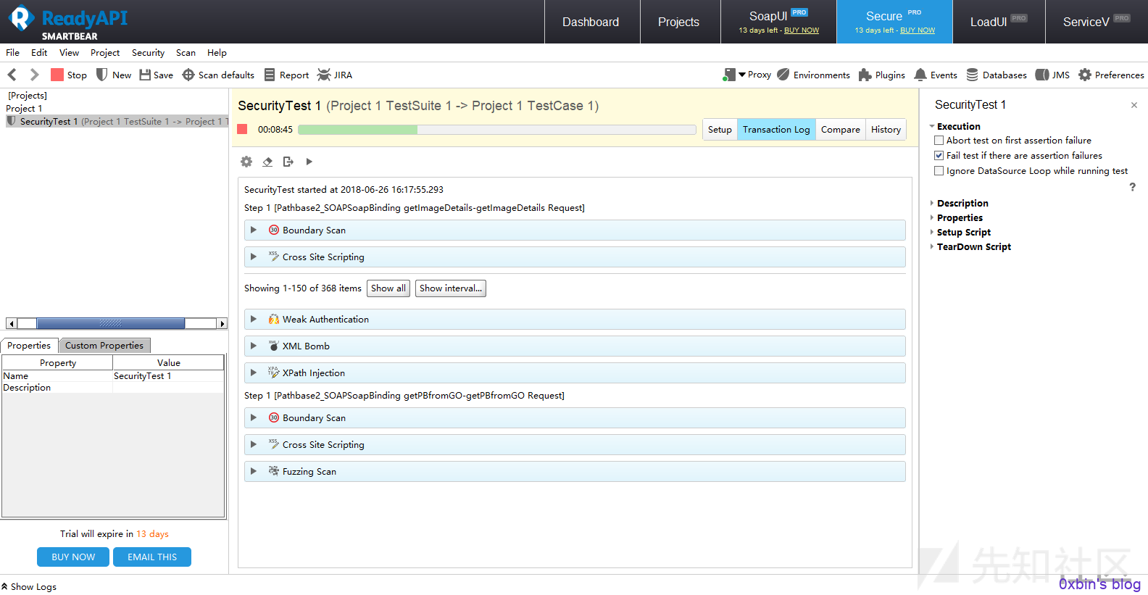Image resolution: width=1148 pixels, height=595 pixels.
Task: Save the project via toolbar
Action: click(157, 75)
